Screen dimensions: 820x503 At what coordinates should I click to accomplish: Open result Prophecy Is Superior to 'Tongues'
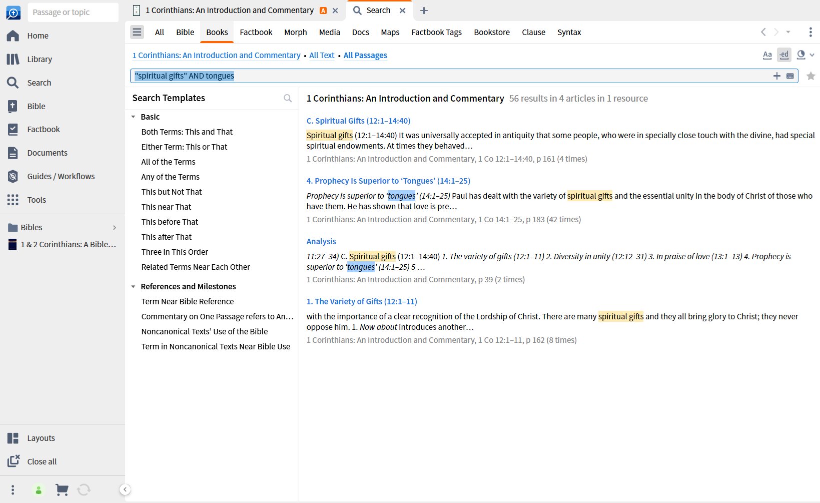point(388,181)
